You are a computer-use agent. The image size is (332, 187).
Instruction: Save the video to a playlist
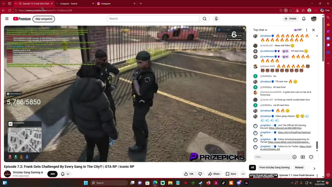pyautogui.click(x=231, y=174)
